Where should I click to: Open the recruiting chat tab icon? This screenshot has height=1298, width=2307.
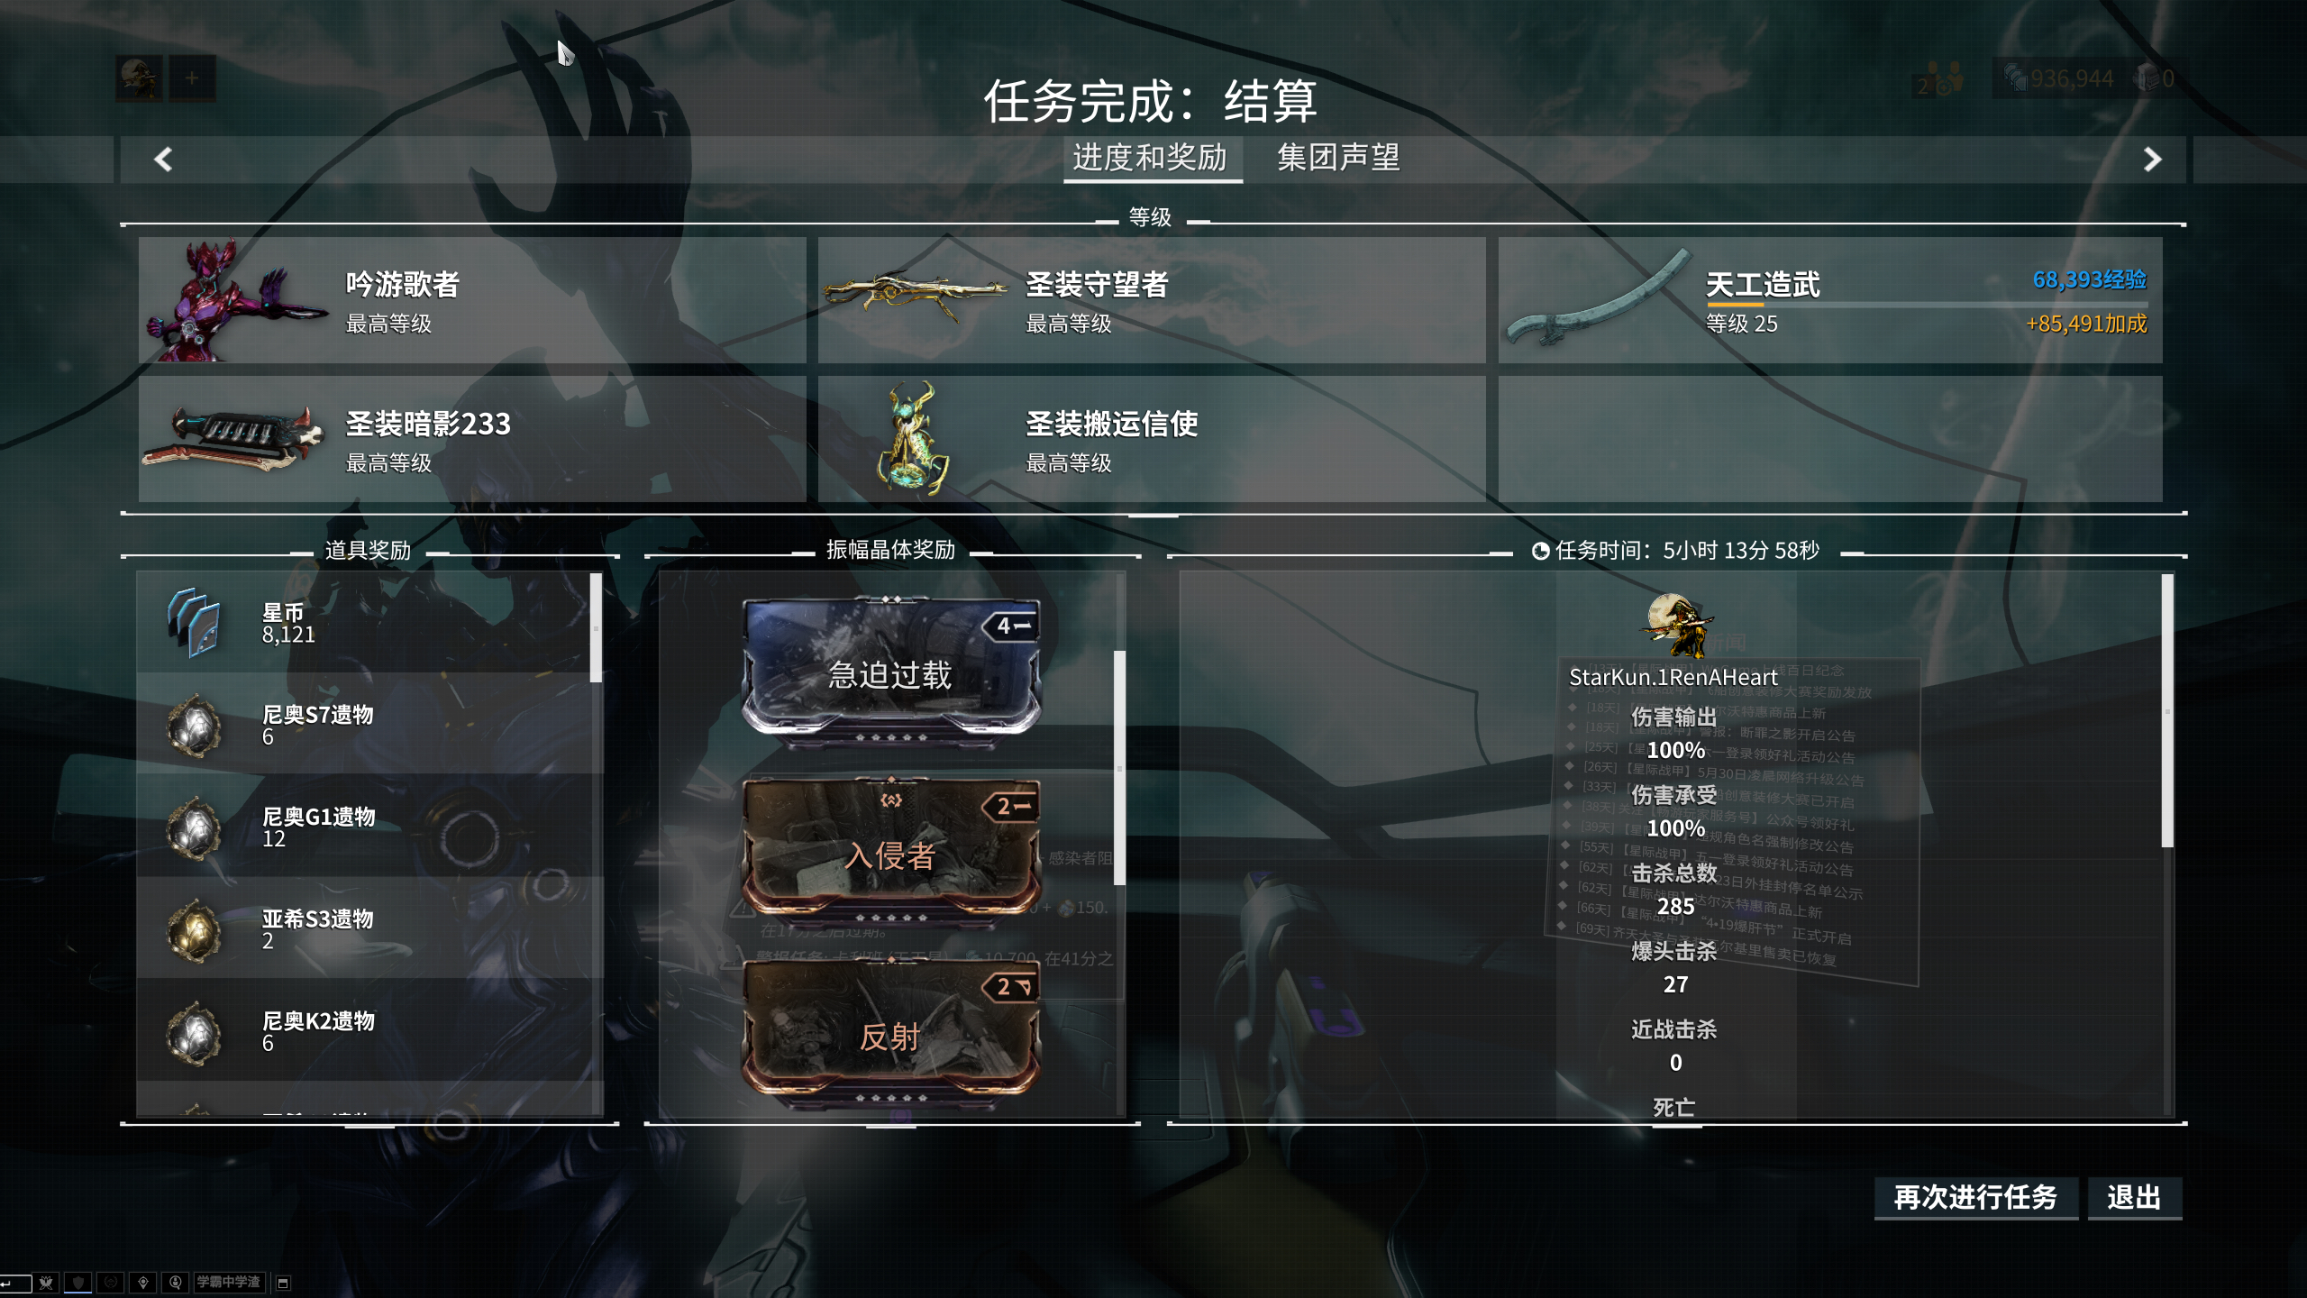tap(175, 1282)
